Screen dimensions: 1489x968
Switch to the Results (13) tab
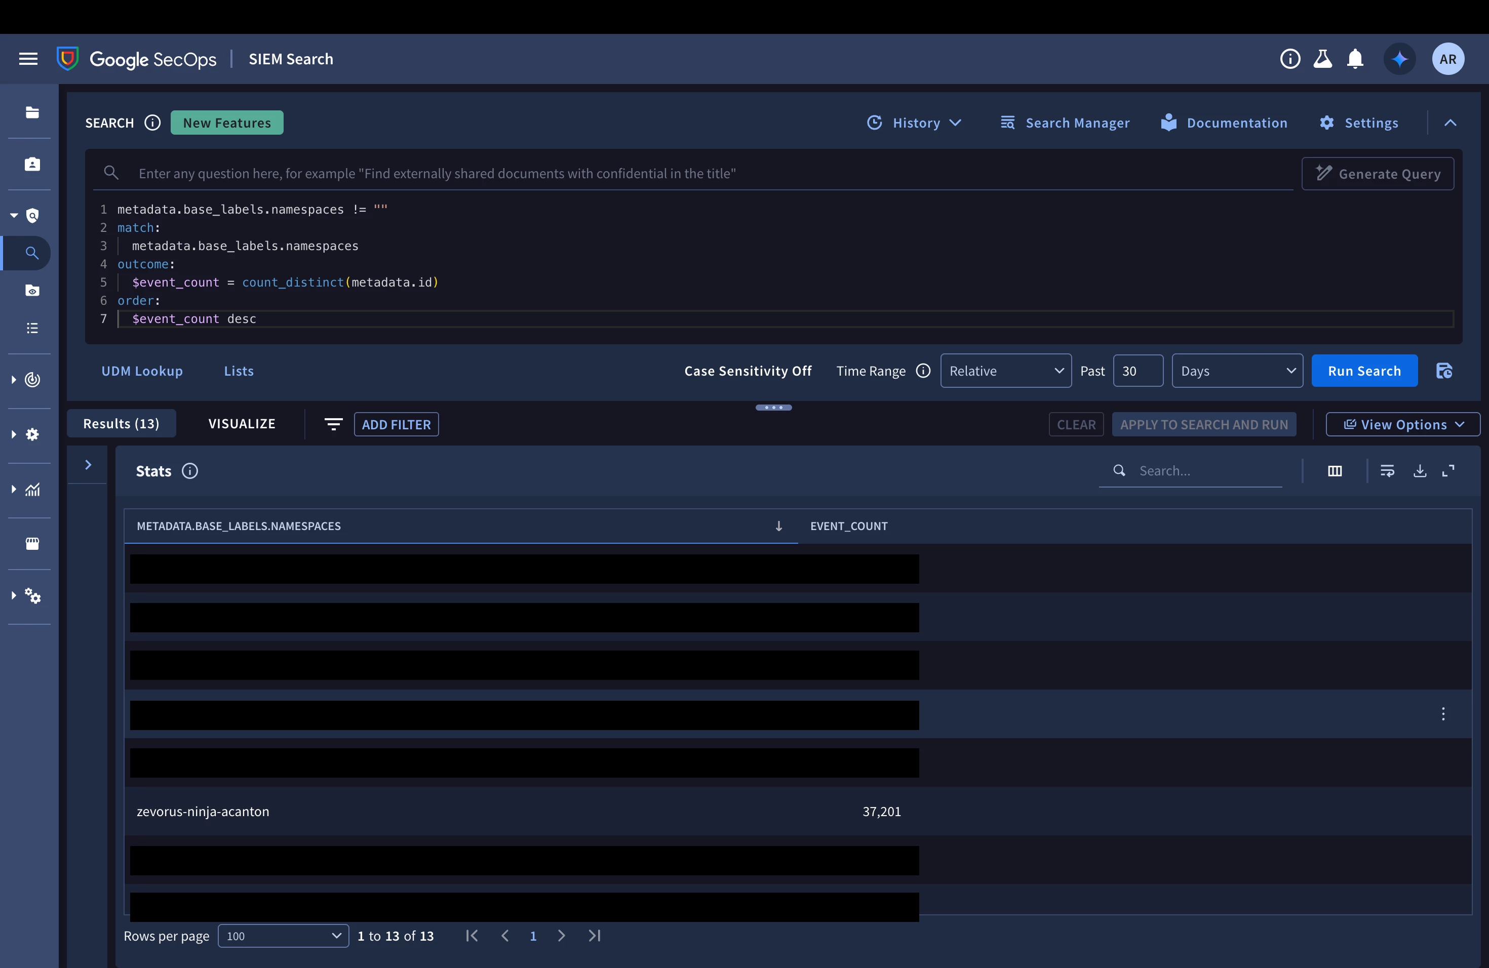[121, 423]
